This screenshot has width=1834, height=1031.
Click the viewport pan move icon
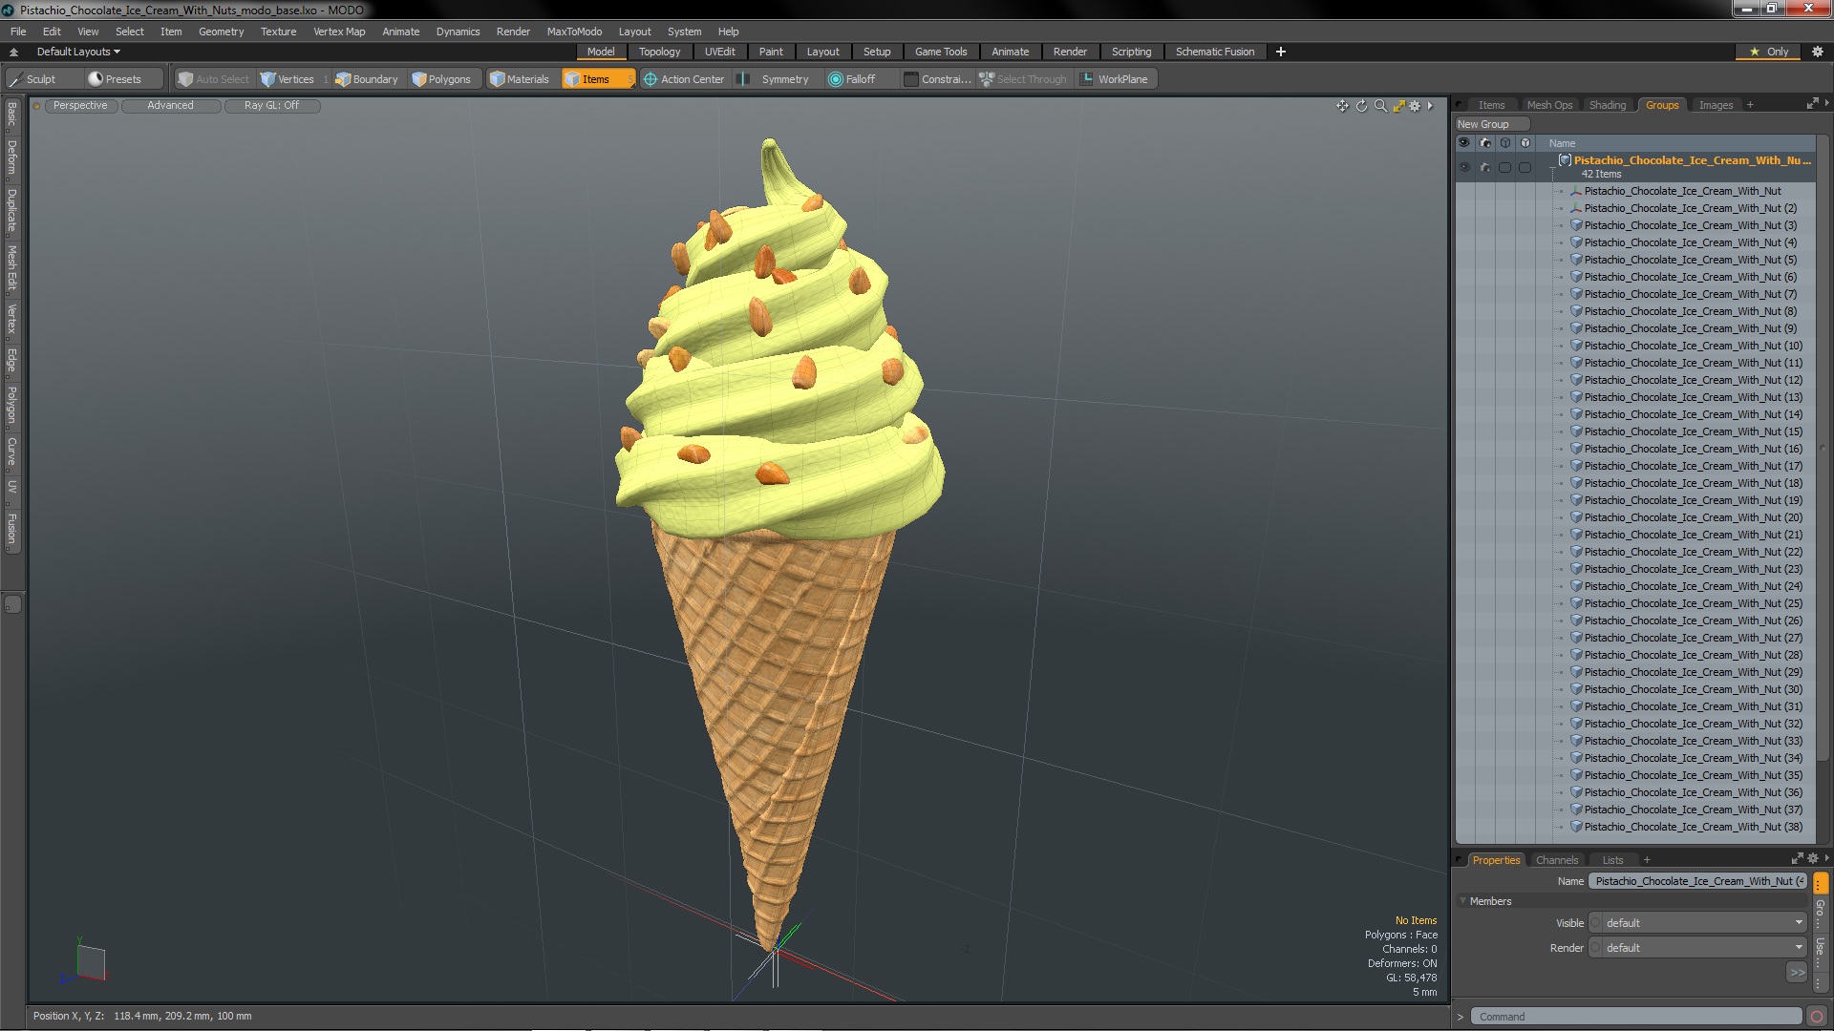(1342, 106)
